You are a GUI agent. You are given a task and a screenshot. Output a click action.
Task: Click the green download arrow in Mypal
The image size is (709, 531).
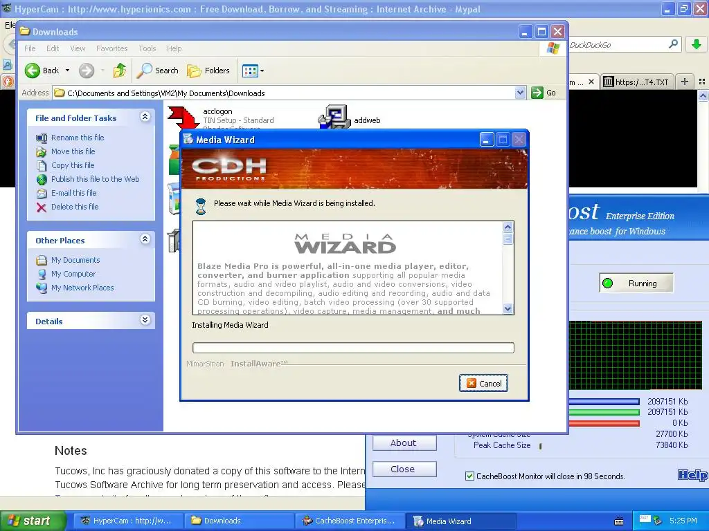(697, 44)
